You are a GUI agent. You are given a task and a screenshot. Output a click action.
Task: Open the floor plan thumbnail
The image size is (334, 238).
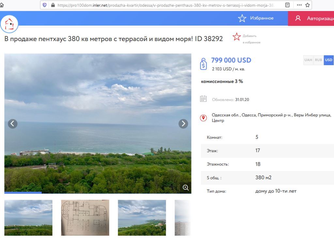(x=85, y=217)
